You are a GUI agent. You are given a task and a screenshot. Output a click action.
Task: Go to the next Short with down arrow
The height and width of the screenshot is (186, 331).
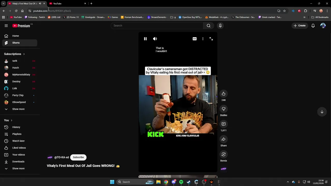pyautogui.click(x=322, y=112)
